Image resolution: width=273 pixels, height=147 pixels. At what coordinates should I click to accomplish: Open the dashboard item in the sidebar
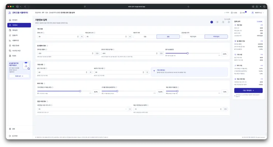(19, 20)
